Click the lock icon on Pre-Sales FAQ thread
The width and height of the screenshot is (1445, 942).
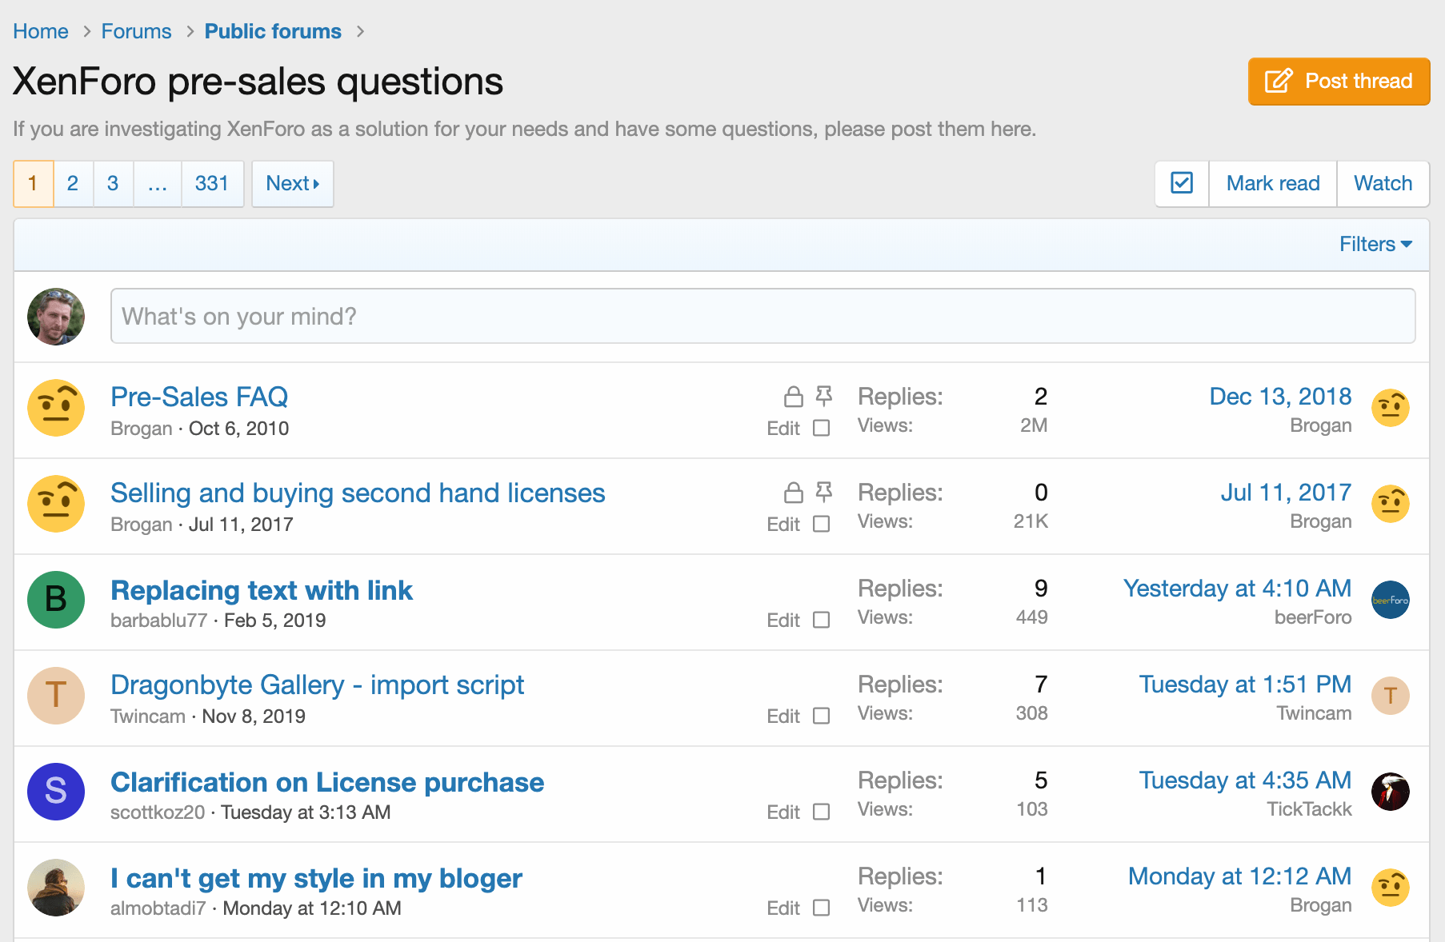tap(793, 397)
